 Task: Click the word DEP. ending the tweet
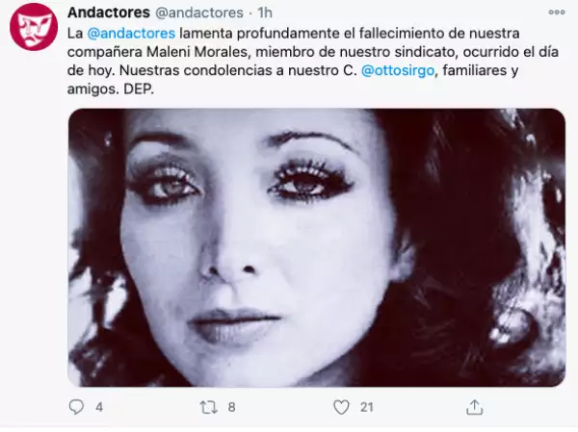point(139,89)
